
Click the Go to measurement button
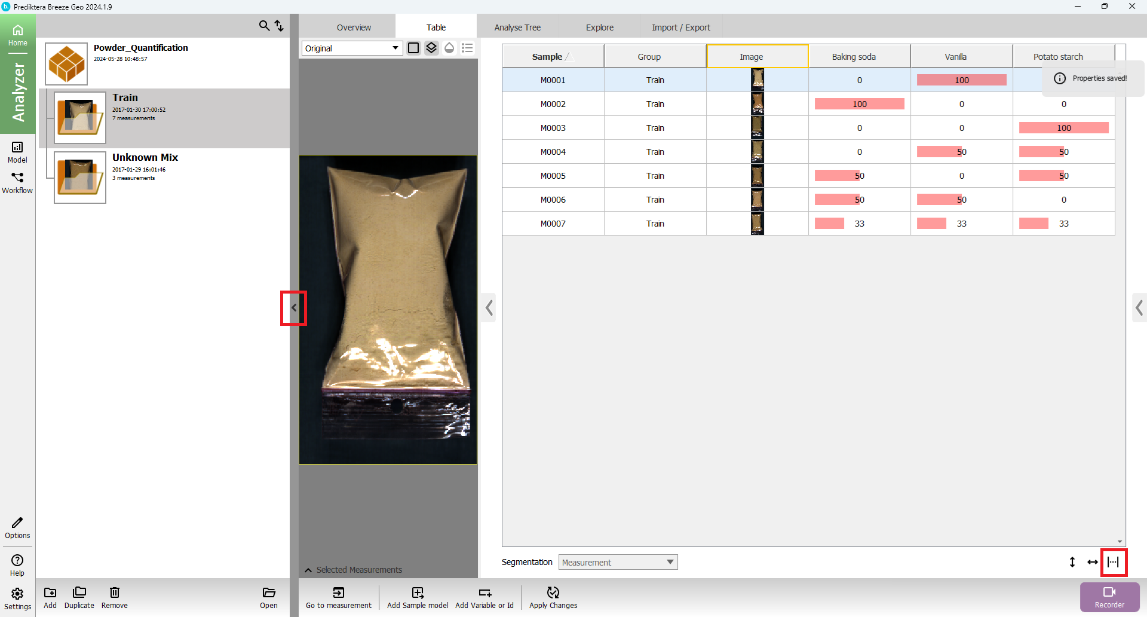(x=339, y=597)
